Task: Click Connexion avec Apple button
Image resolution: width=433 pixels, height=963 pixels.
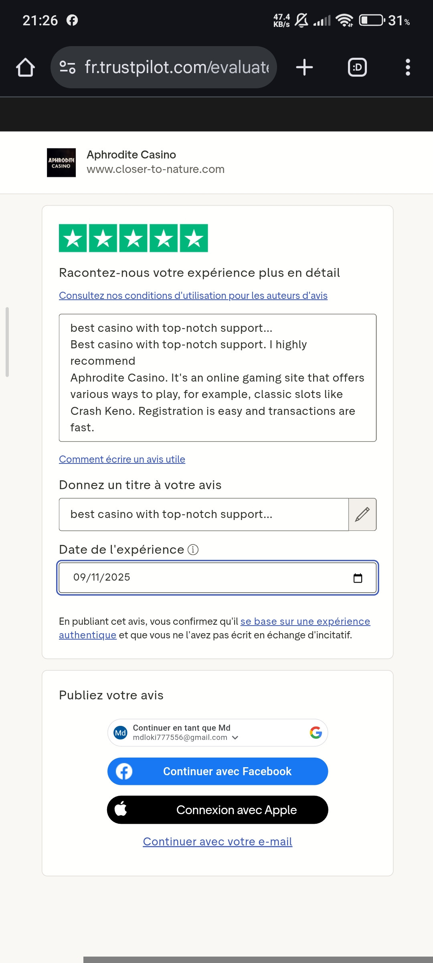Action: pyautogui.click(x=218, y=810)
